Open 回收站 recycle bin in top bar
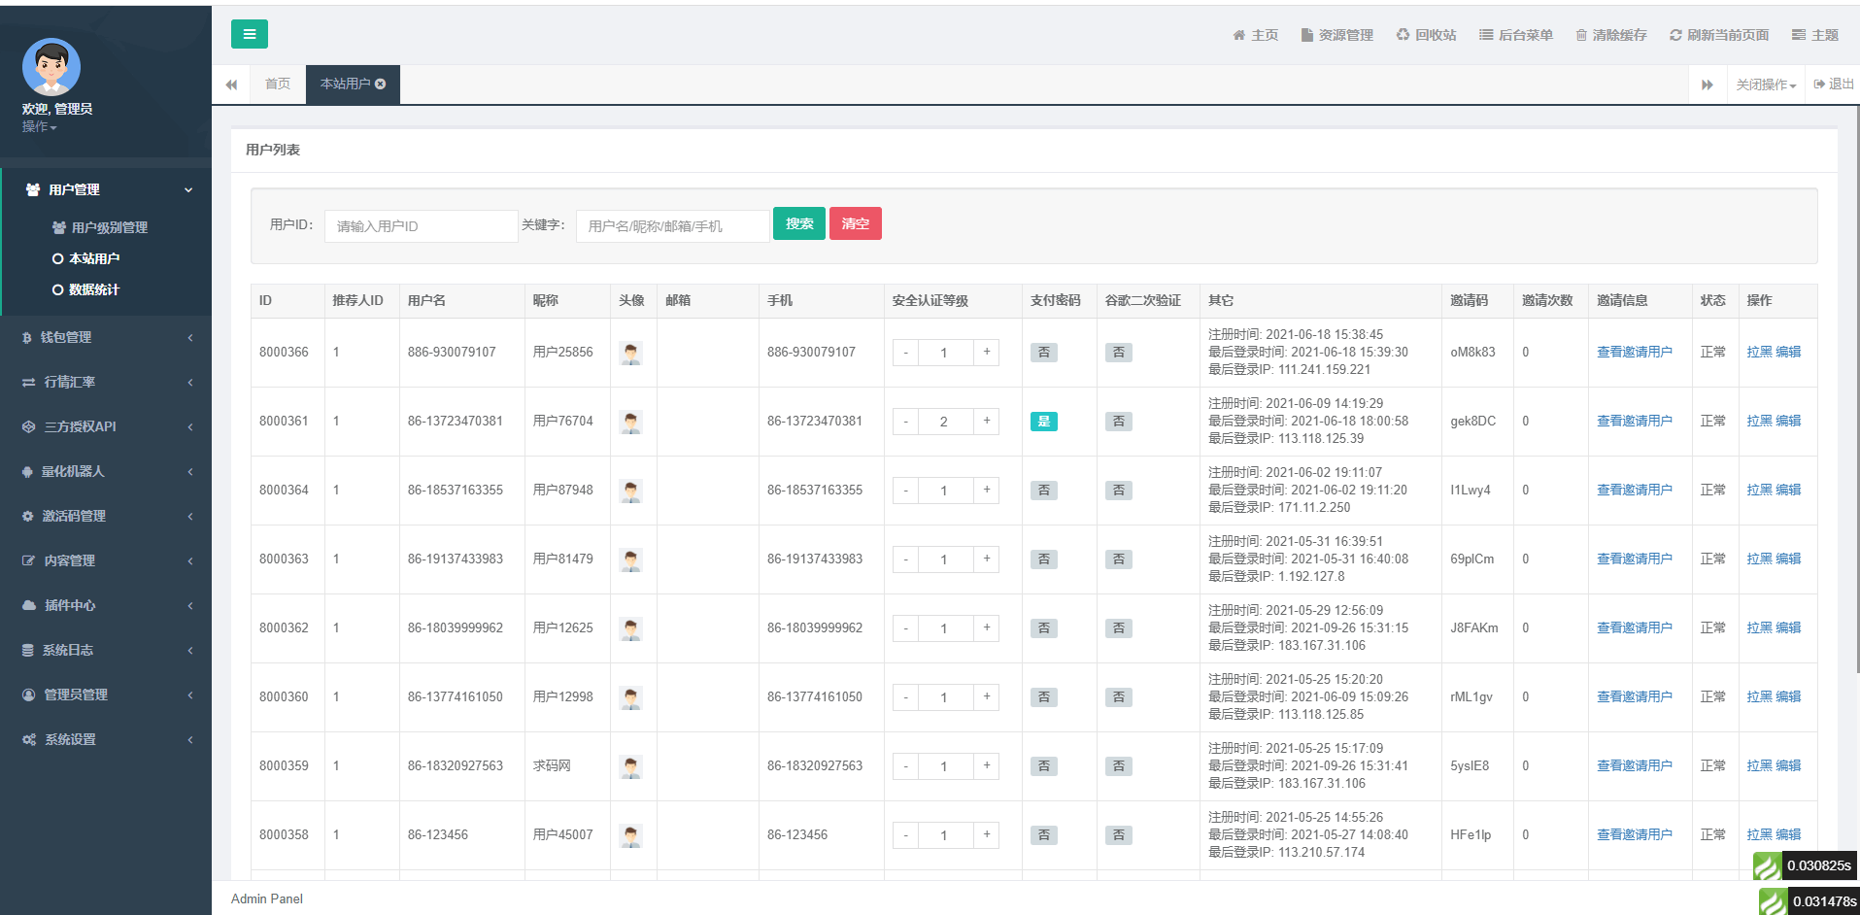The image size is (1860, 915). 1426,35
